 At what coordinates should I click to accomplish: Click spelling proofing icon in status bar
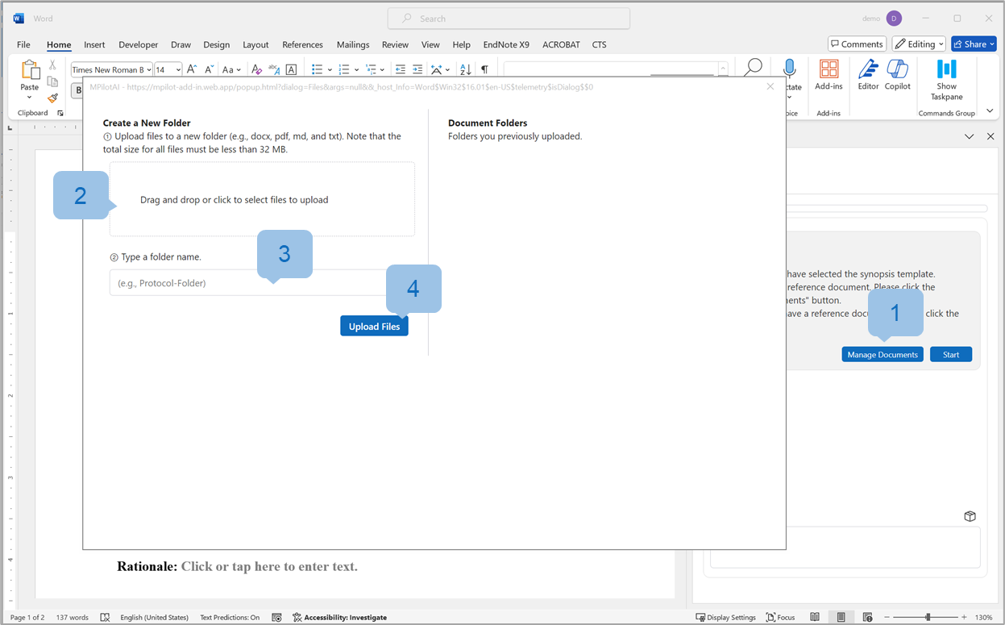(x=105, y=617)
